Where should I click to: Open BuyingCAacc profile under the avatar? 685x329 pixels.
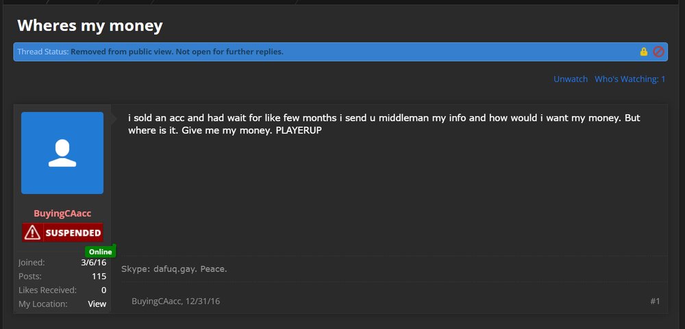coord(62,213)
